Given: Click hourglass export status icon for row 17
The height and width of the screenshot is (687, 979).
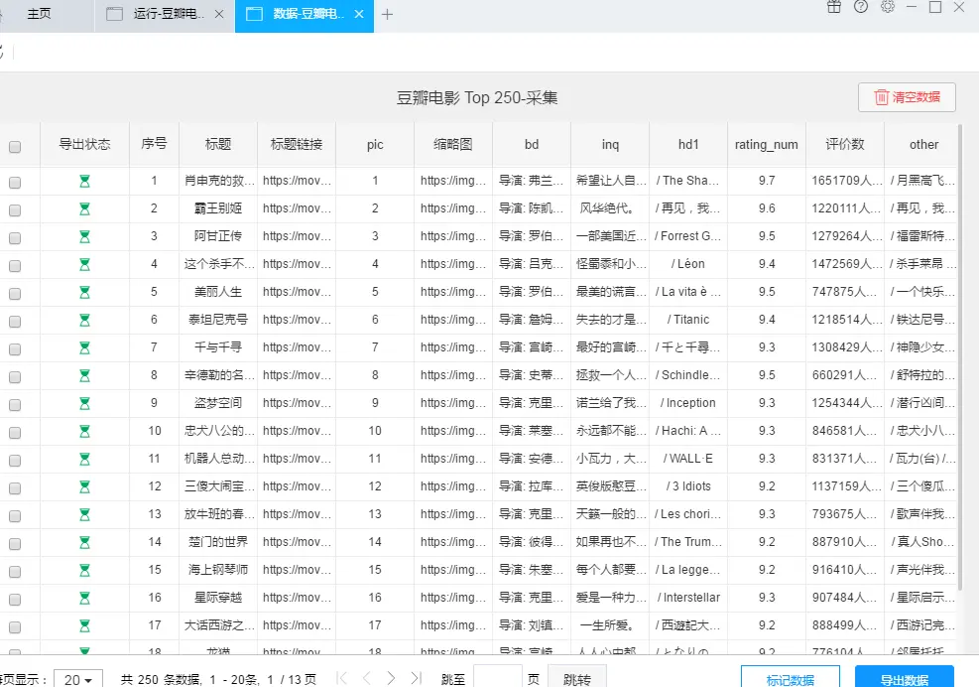Looking at the screenshot, I should point(84,626).
